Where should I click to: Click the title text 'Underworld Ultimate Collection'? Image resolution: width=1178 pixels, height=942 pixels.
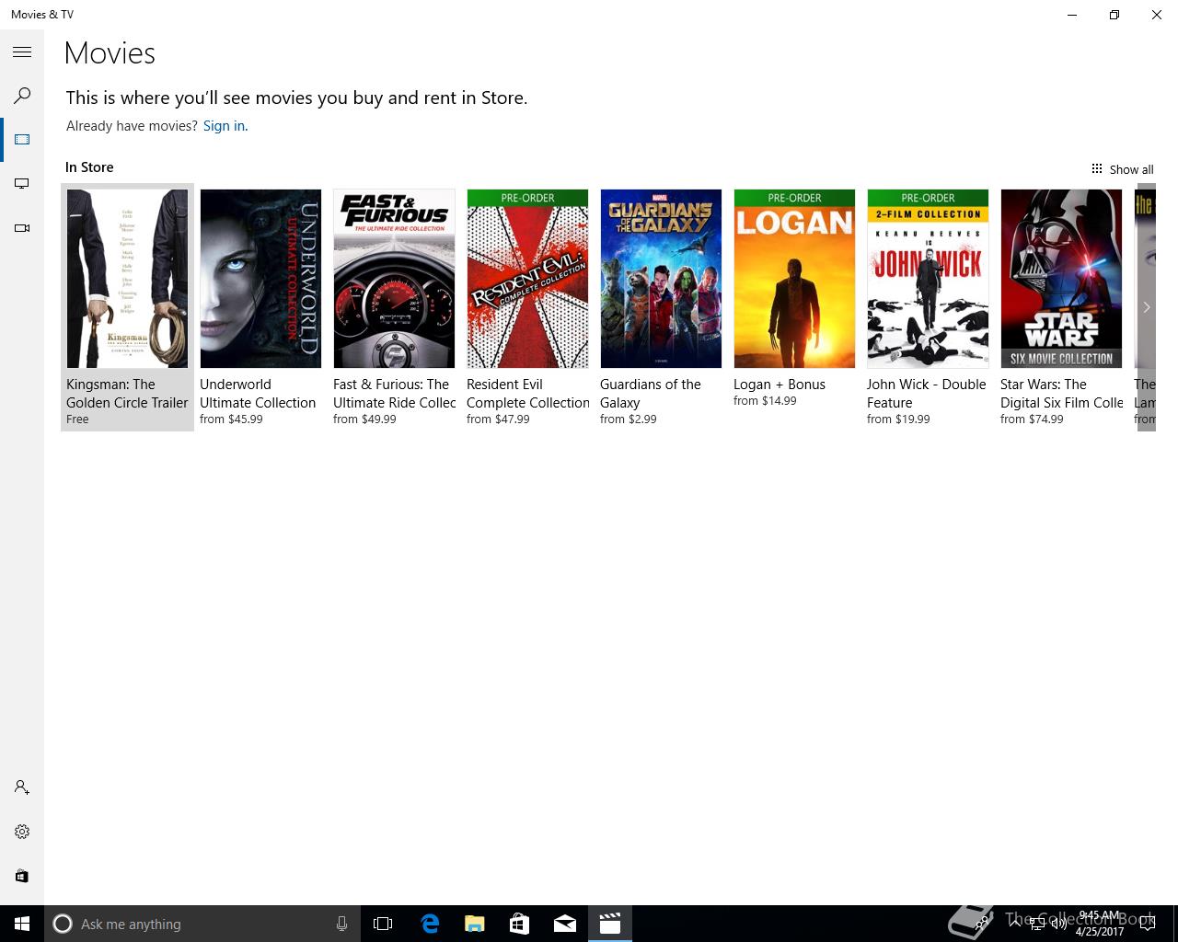click(258, 394)
